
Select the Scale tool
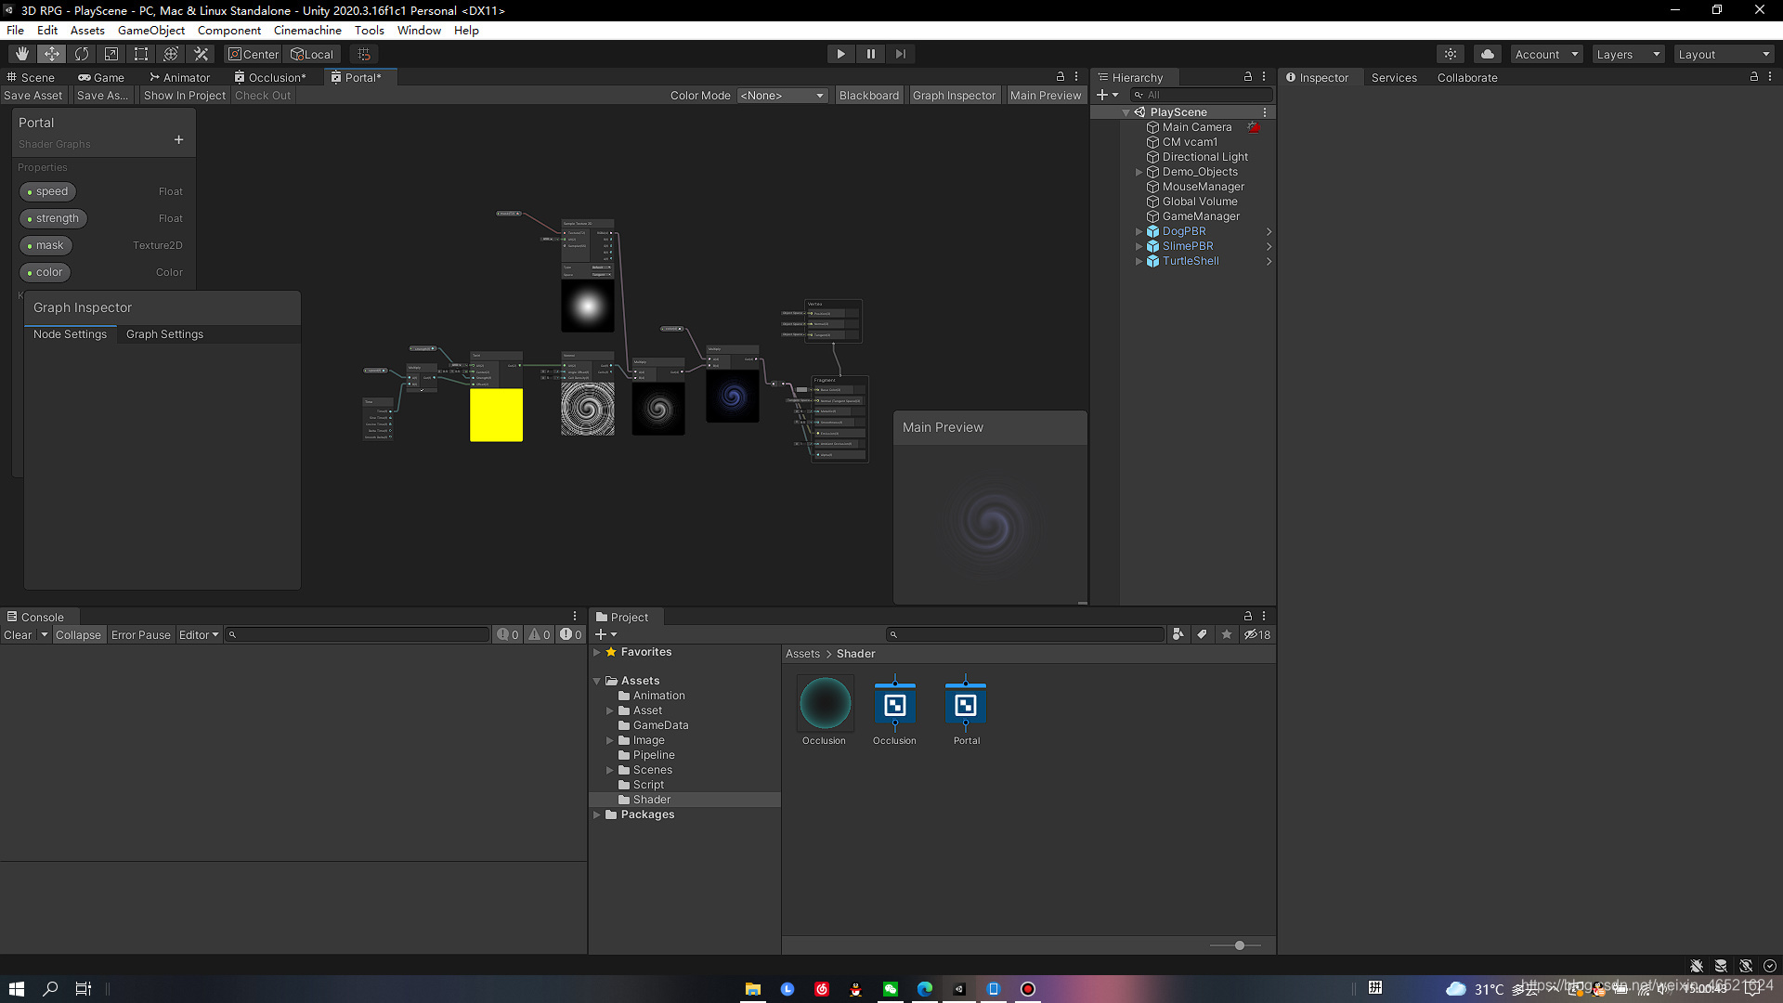(x=111, y=54)
